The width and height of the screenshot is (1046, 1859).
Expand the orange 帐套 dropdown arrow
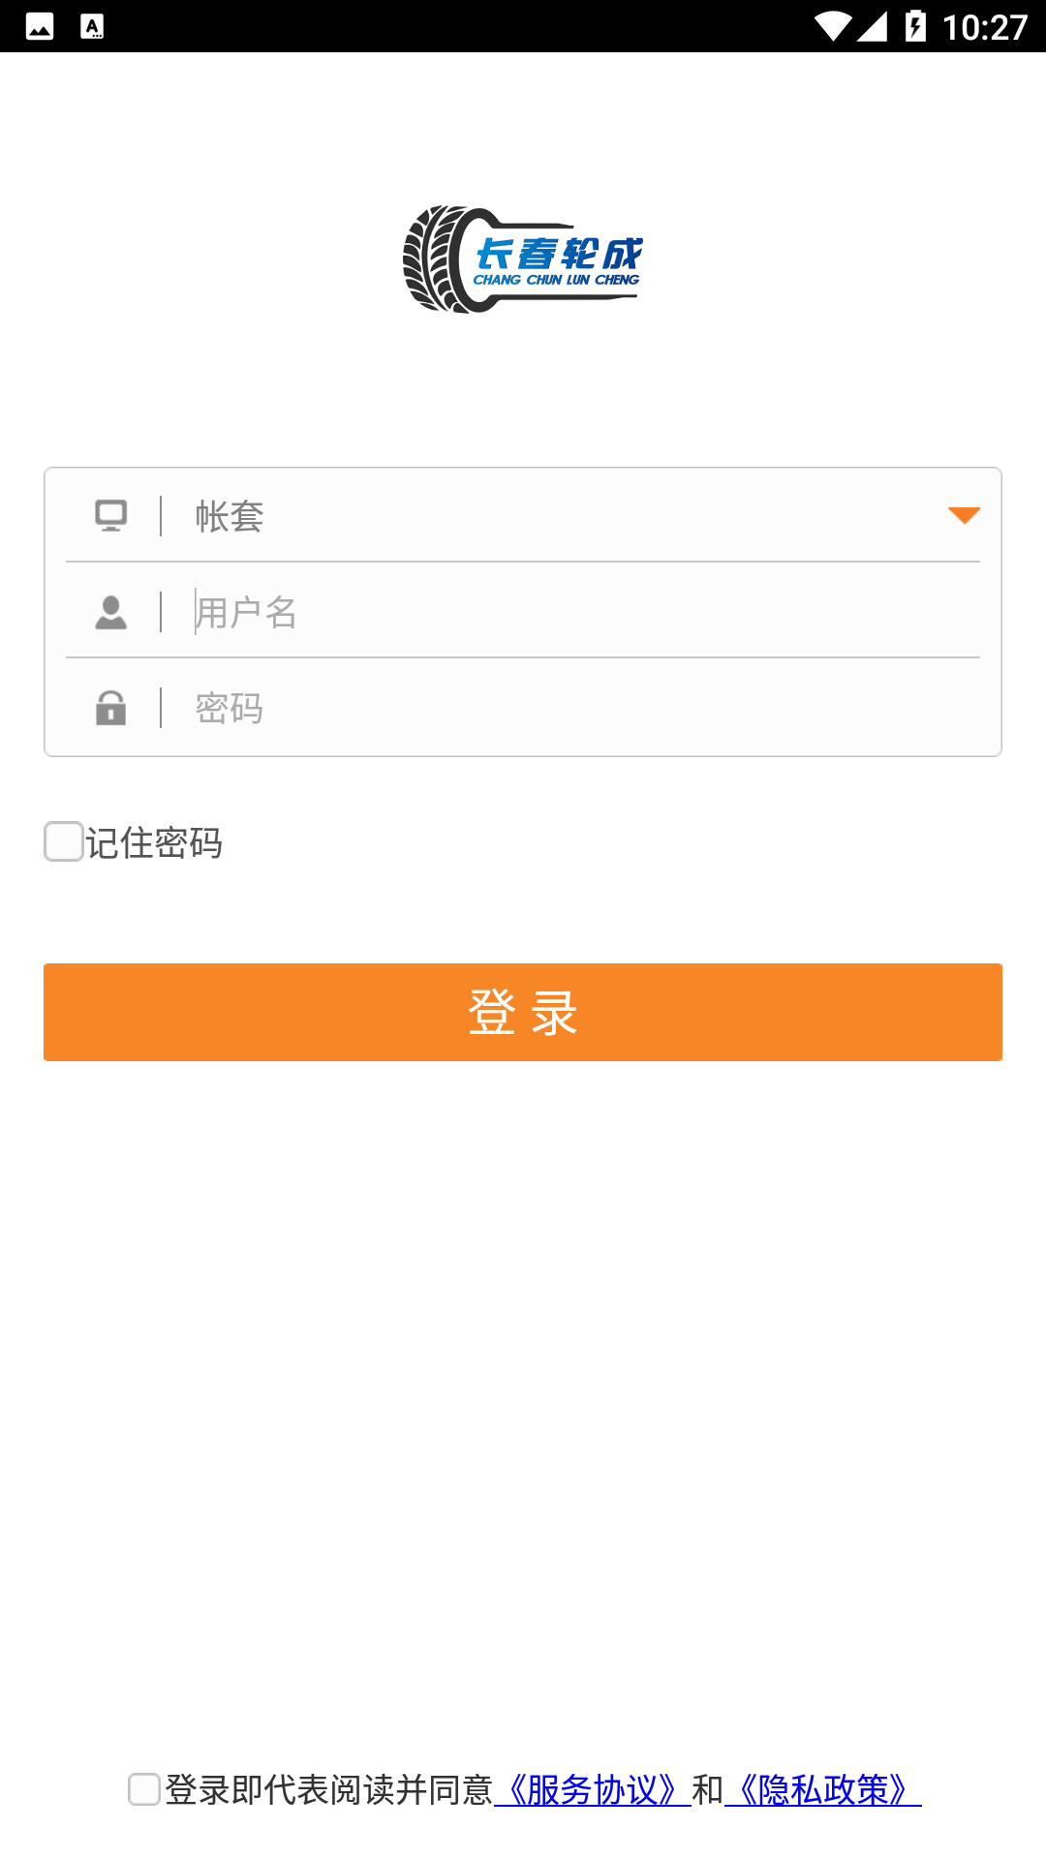[x=964, y=515]
